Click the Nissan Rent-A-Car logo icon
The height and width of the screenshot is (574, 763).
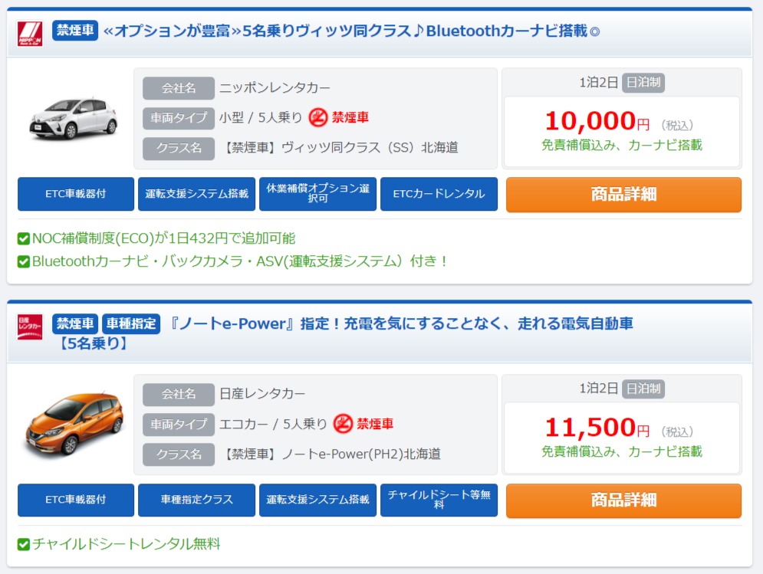coord(30,326)
